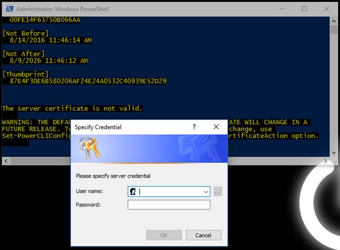Click the question mark help button in dialog
This screenshot has width=340, height=250.
[194, 127]
